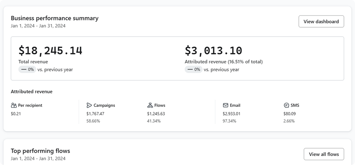355x165 pixels.
Task: Click the 0% badge under Total revenue
Action: (x=27, y=70)
